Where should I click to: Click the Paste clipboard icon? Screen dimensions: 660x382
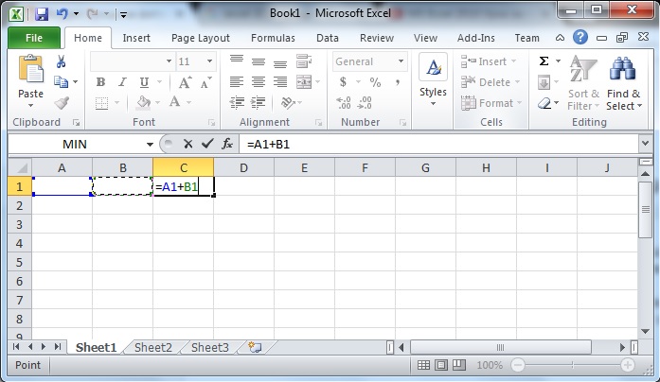30,68
